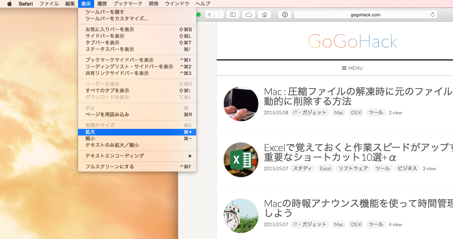Viewport: 453px width, 239px height.
Task: Choose ツールバーをカスタマイズ…
Action: pos(137,19)
